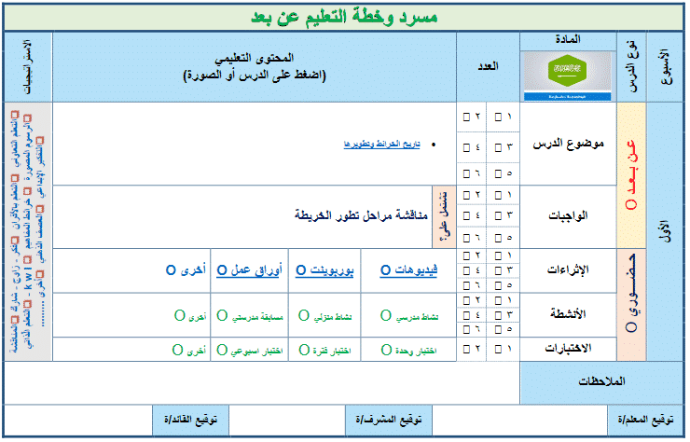
Task: Click the field beside توقيع المشرف
Action: (287, 420)
